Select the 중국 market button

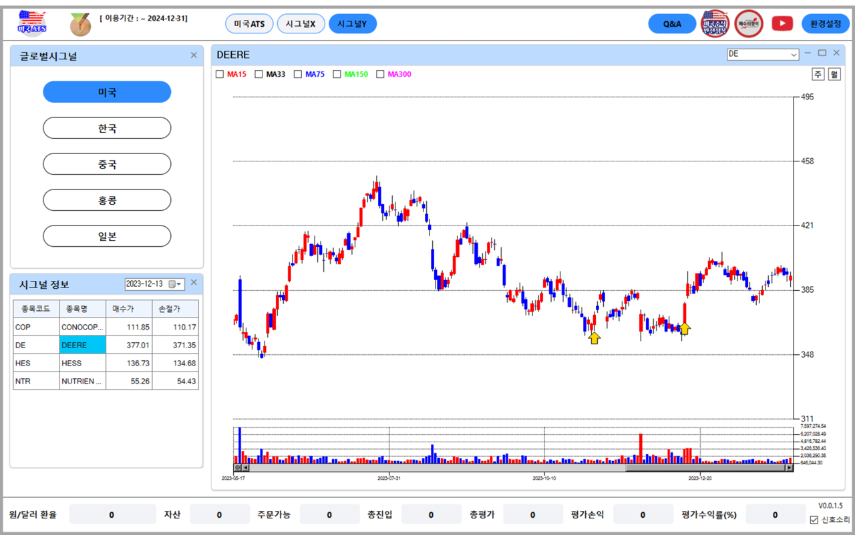coord(107,164)
